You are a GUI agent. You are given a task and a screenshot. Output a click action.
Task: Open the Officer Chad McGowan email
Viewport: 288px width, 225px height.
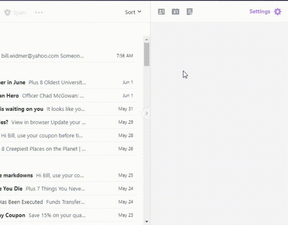67,95
